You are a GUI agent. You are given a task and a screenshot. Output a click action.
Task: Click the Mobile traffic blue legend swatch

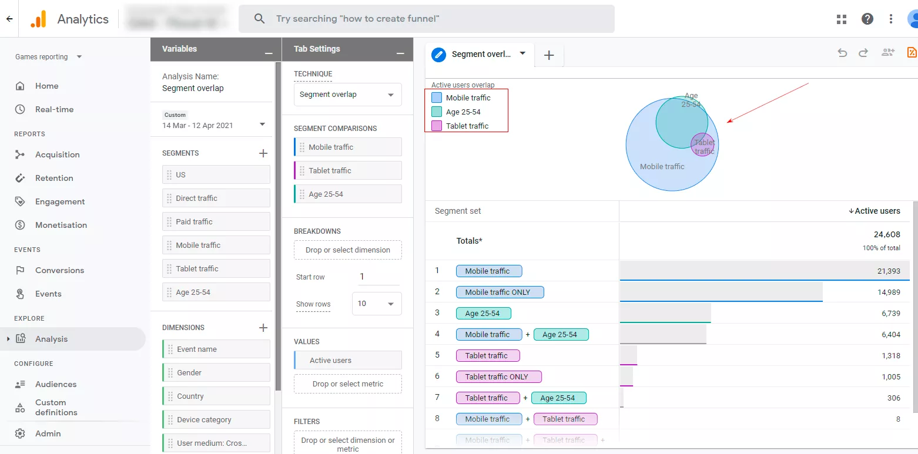pos(437,97)
